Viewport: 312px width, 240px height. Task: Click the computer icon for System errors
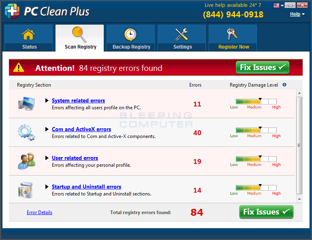coord(26,104)
